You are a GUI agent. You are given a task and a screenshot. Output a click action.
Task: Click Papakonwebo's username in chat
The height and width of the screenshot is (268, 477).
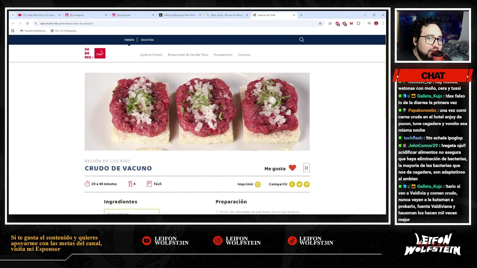tap(422, 111)
